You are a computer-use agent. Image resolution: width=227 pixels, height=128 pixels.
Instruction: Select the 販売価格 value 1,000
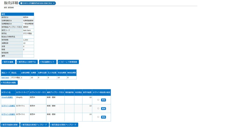pyautogui.click(x=26, y=40)
